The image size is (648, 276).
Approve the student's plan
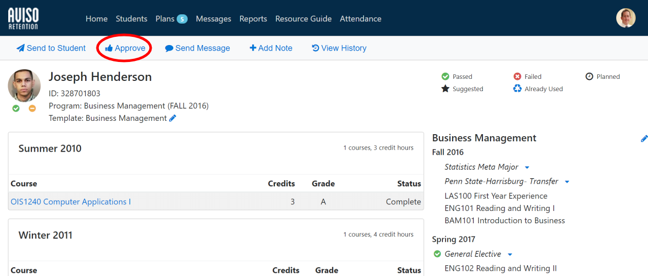coord(125,48)
